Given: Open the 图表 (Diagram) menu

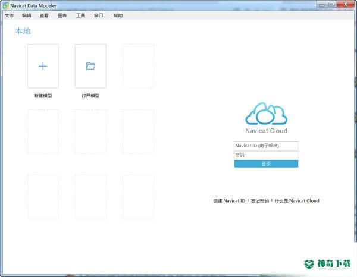Looking at the screenshot, I should (x=62, y=15).
